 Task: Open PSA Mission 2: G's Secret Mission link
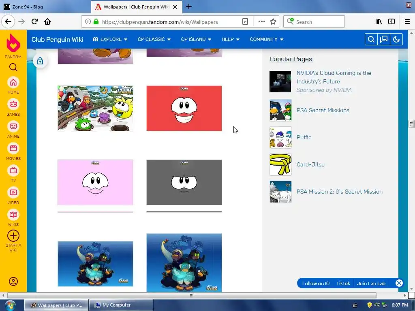[x=340, y=192]
